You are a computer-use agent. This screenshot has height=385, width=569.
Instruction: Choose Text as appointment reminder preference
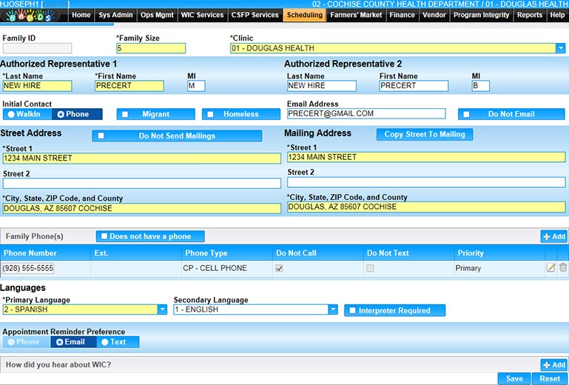pos(104,342)
